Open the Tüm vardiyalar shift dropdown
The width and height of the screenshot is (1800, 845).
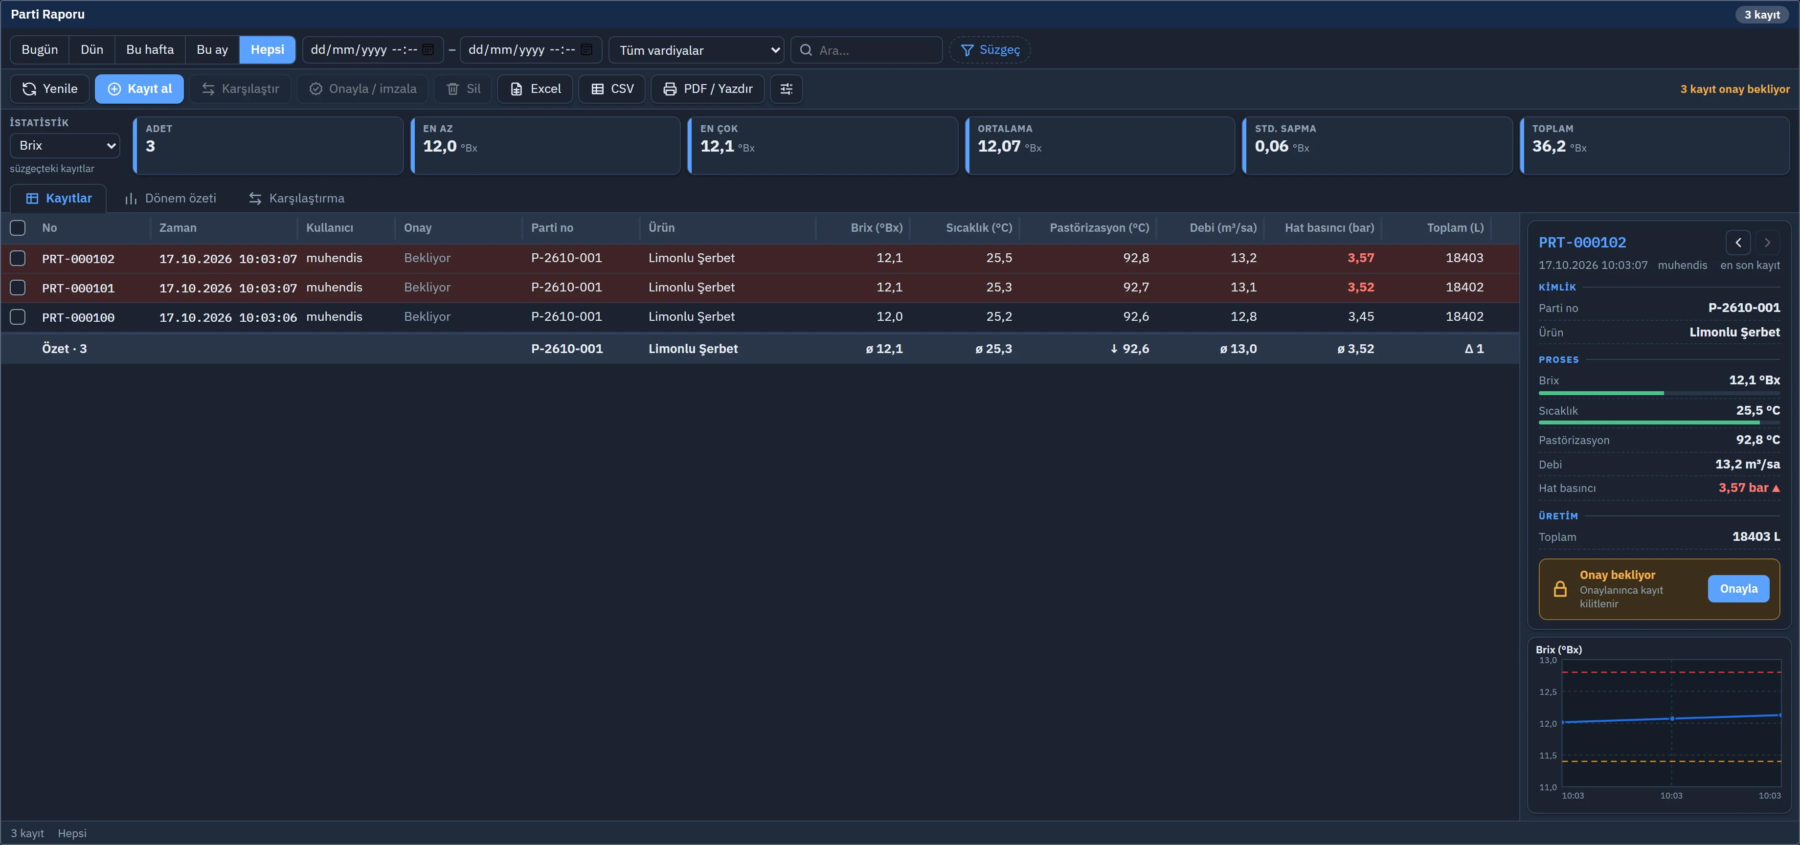696,49
